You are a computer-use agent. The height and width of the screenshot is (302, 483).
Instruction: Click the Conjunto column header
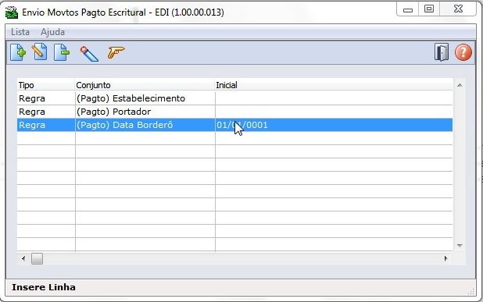point(145,85)
